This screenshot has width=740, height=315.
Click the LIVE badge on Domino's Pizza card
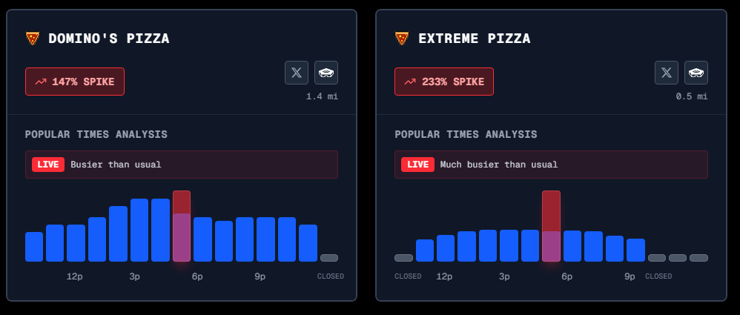click(x=48, y=165)
